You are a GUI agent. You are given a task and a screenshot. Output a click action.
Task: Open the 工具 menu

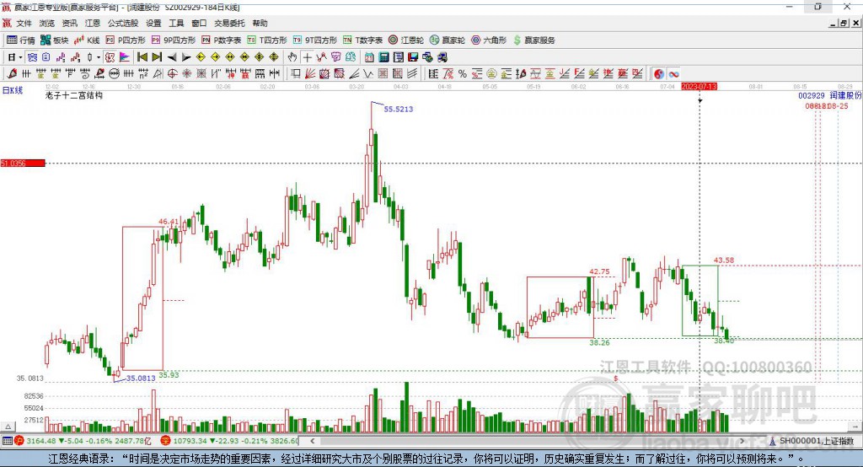pyautogui.click(x=176, y=23)
